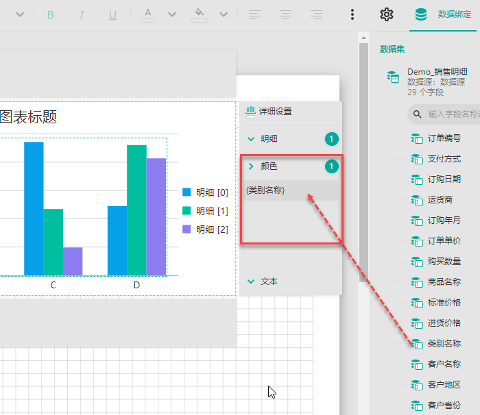Align text to the left
Viewport: 480px width, 415px height.
click(x=254, y=14)
